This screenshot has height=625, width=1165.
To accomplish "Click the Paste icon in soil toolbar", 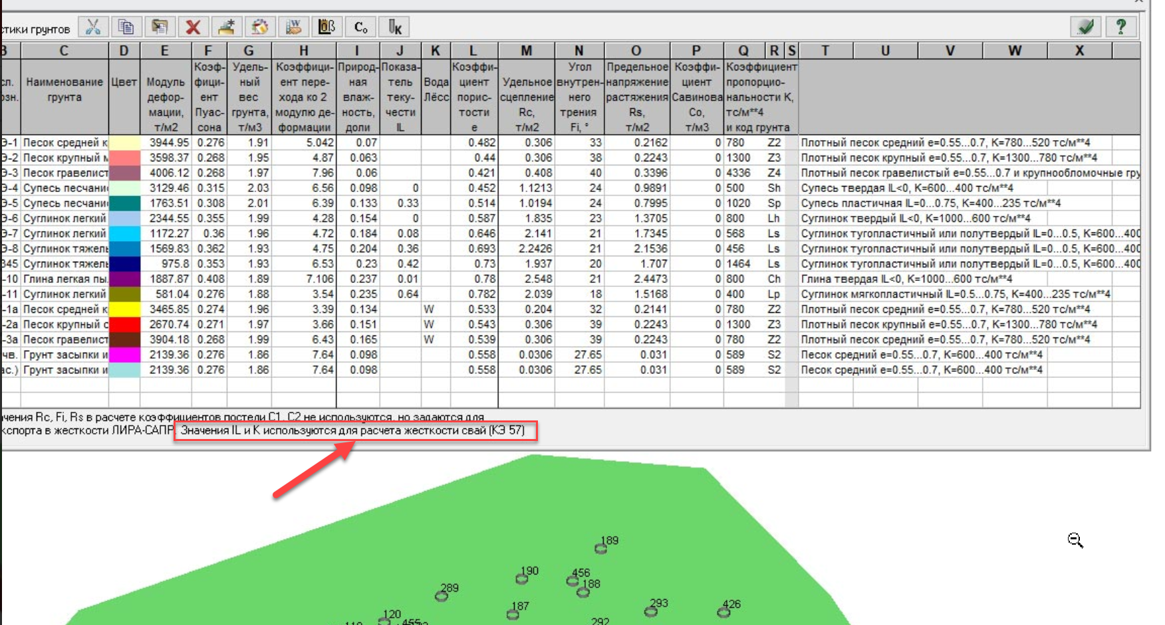I will tap(160, 27).
